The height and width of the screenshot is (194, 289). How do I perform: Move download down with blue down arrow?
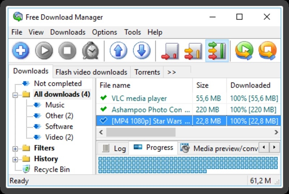(x=142, y=51)
